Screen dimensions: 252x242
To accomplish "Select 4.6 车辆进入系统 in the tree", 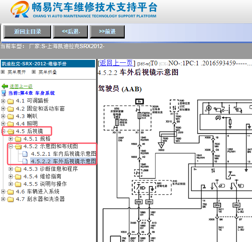I will [38, 191].
